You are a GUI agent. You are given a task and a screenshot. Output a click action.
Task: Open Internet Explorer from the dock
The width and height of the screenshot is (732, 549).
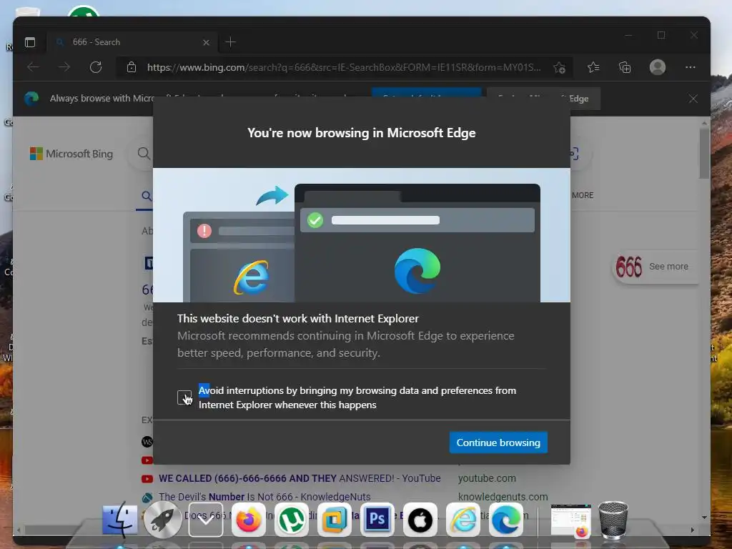click(x=463, y=520)
